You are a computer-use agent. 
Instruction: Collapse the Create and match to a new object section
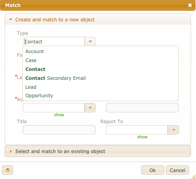(55, 20)
